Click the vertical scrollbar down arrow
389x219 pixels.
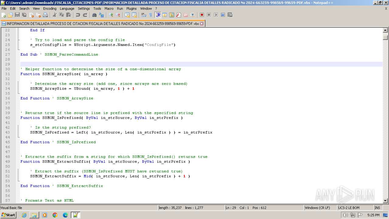[385, 200]
